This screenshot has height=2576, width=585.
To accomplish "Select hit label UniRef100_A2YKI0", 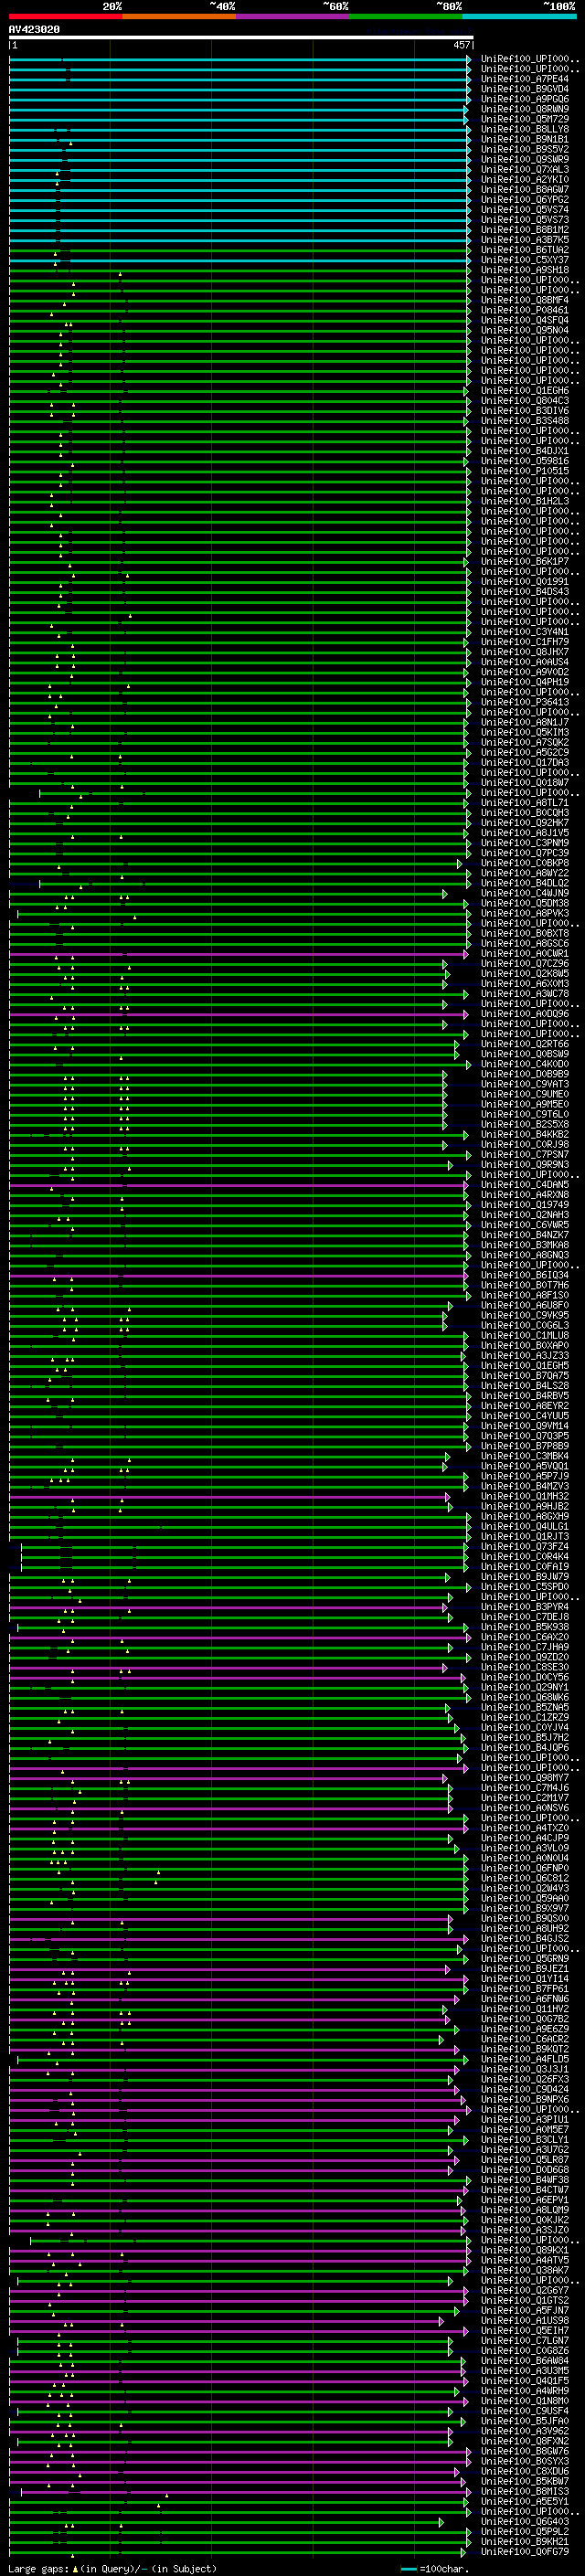I will [525, 179].
